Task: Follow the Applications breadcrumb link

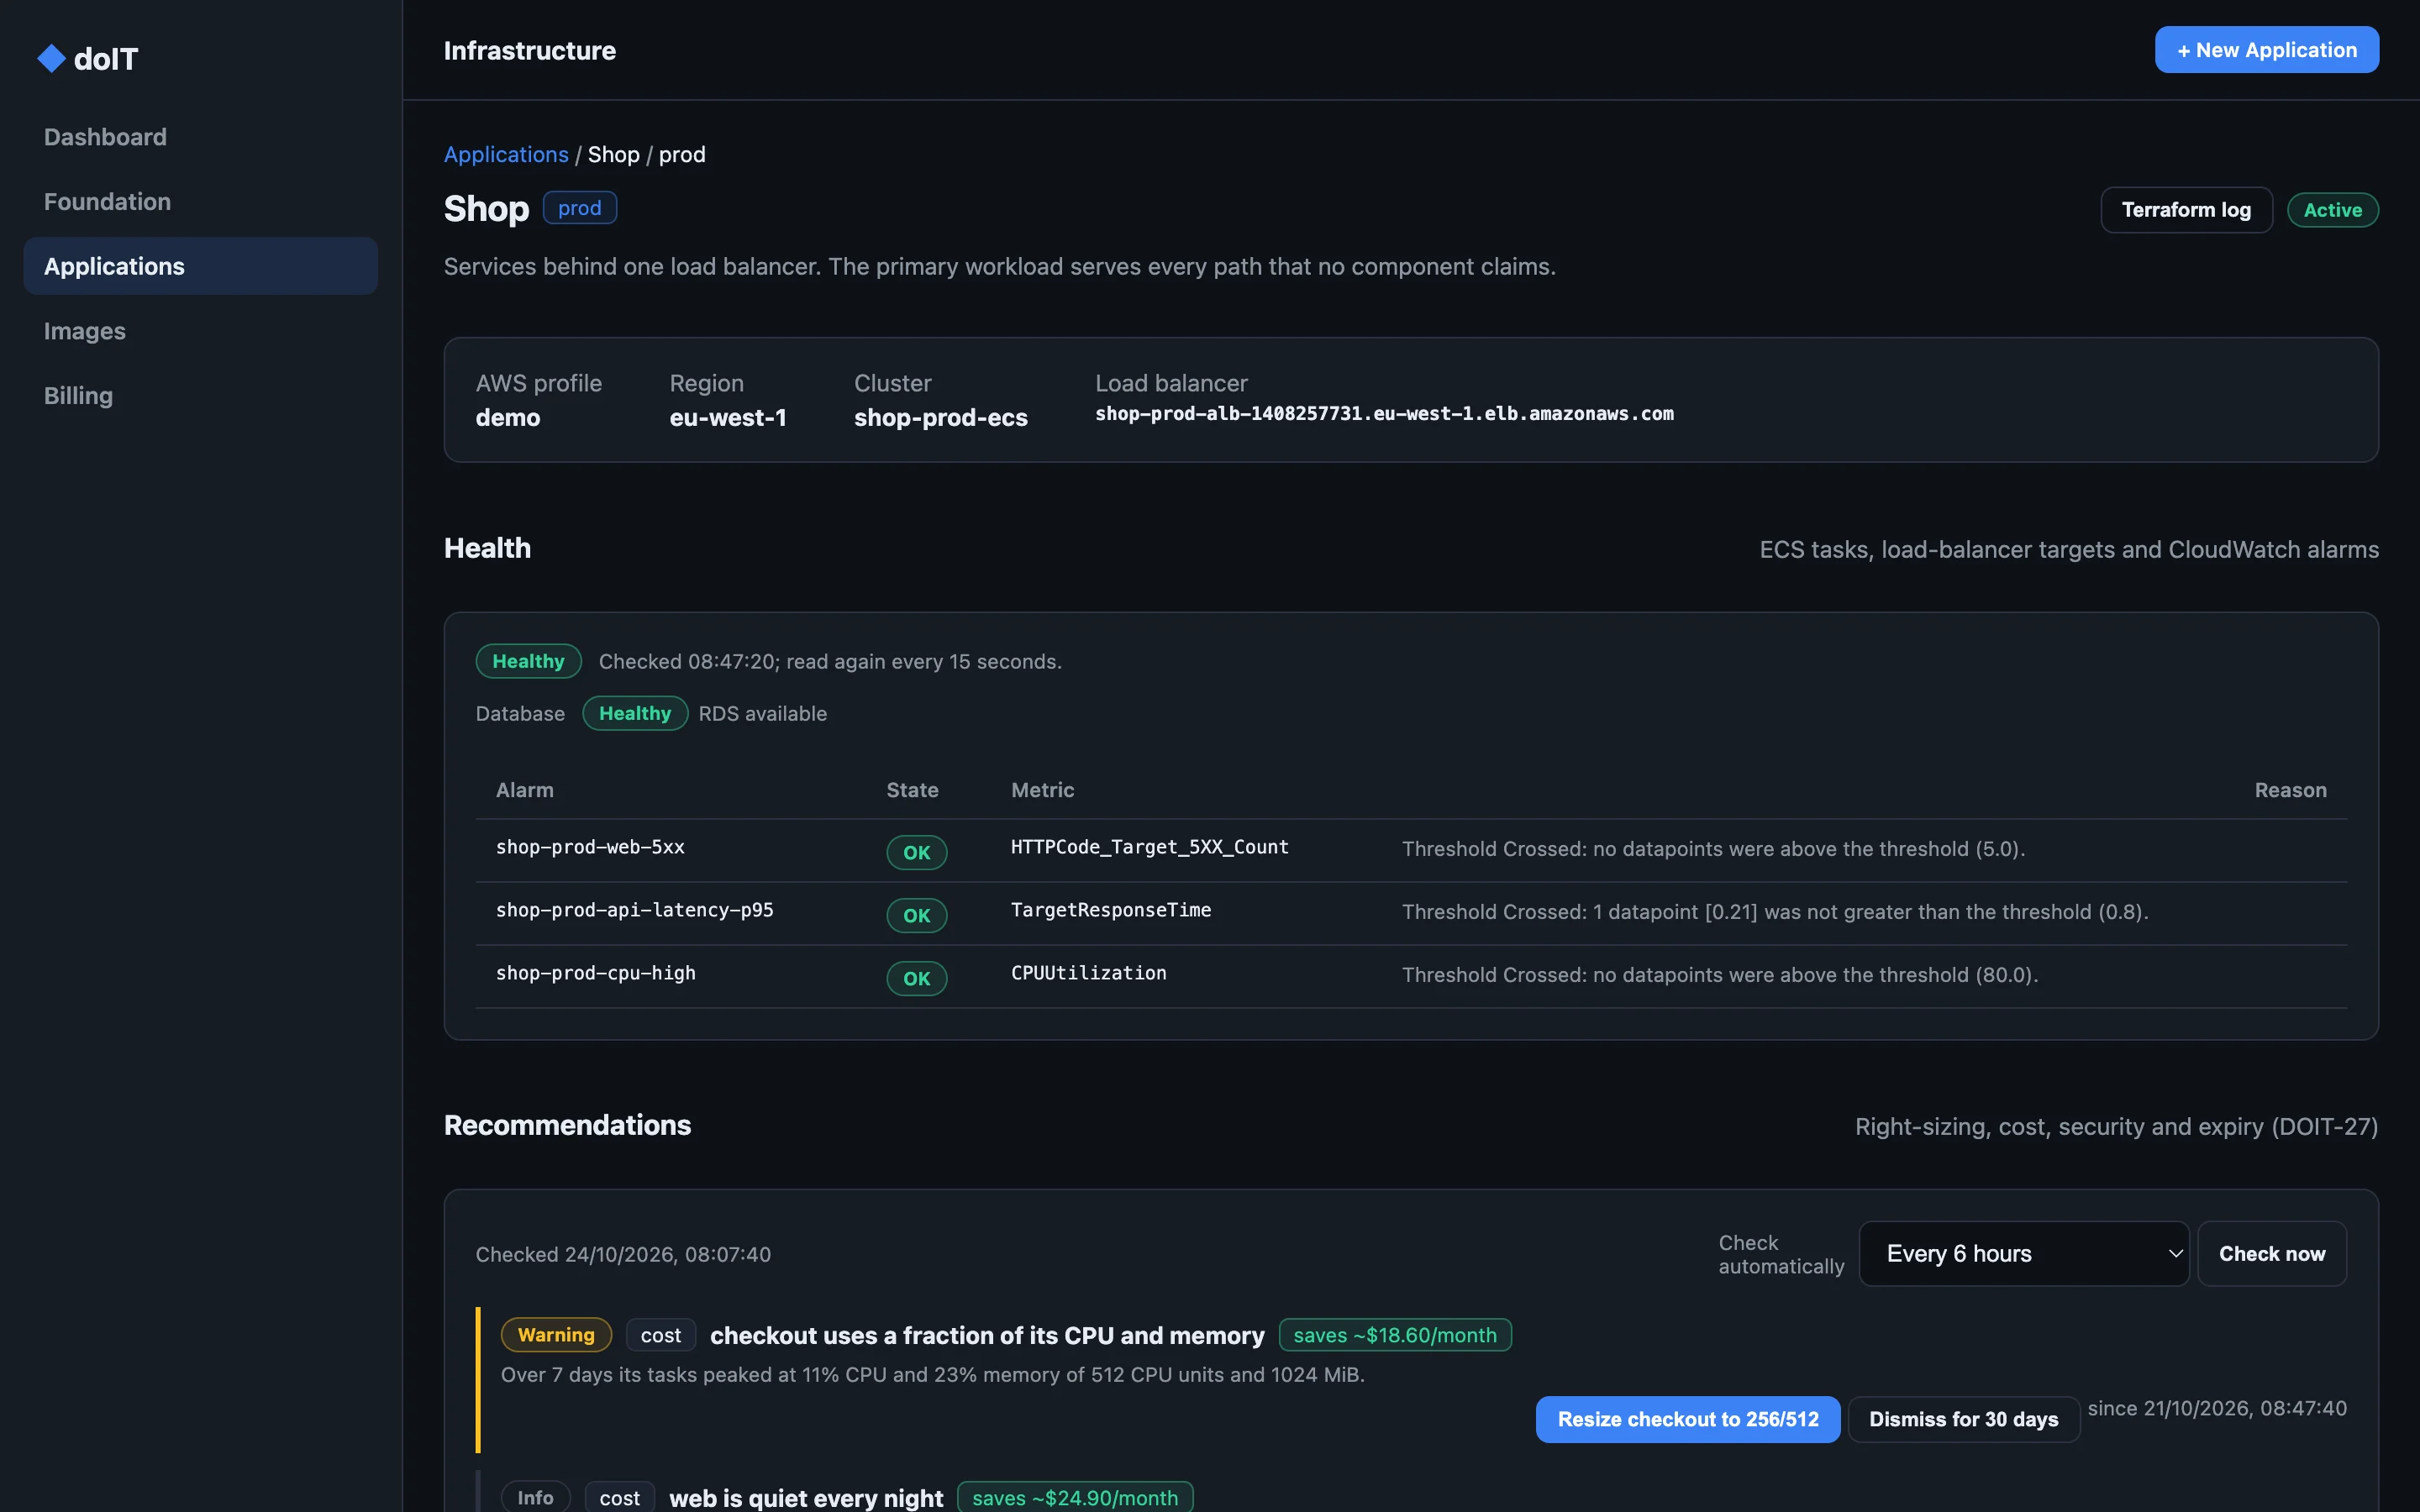Action: pos(506,155)
